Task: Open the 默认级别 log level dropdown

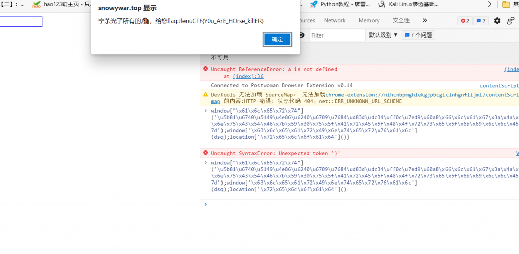Action: point(383,35)
